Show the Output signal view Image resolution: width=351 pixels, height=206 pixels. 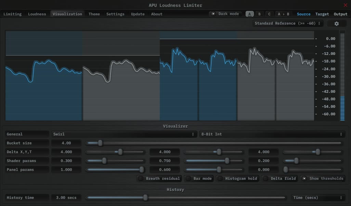pyautogui.click(x=340, y=14)
